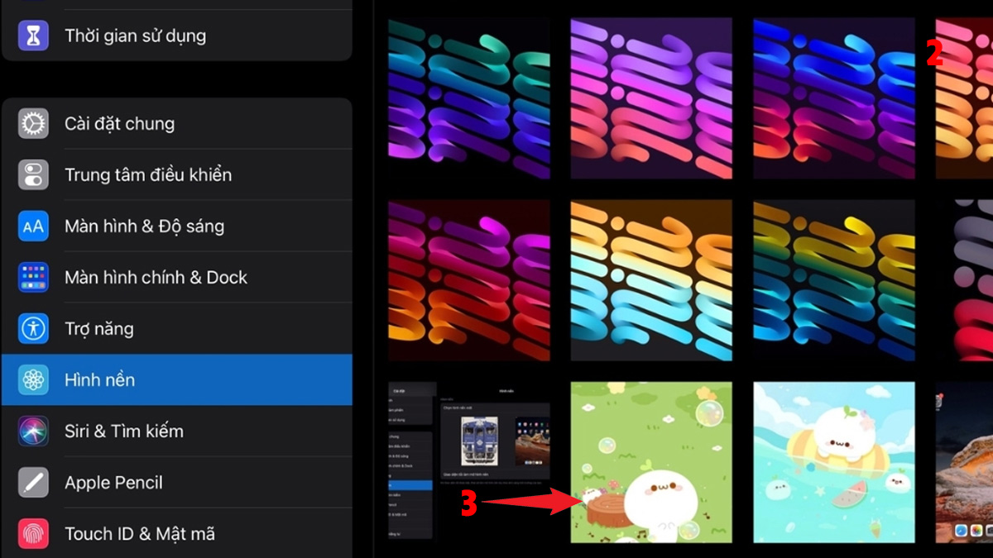Choose the magenta and red dark swirl wallpaper
The image size is (993, 558).
click(x=469, y=280)
